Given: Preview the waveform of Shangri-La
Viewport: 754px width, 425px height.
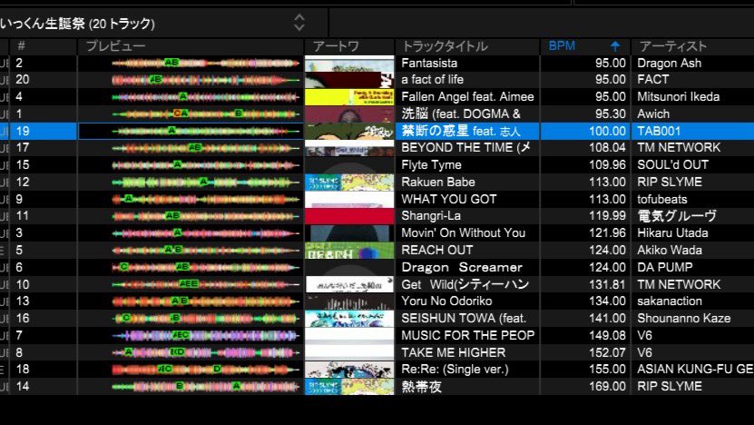Looking at the screenshot, I should pos(206,215).
